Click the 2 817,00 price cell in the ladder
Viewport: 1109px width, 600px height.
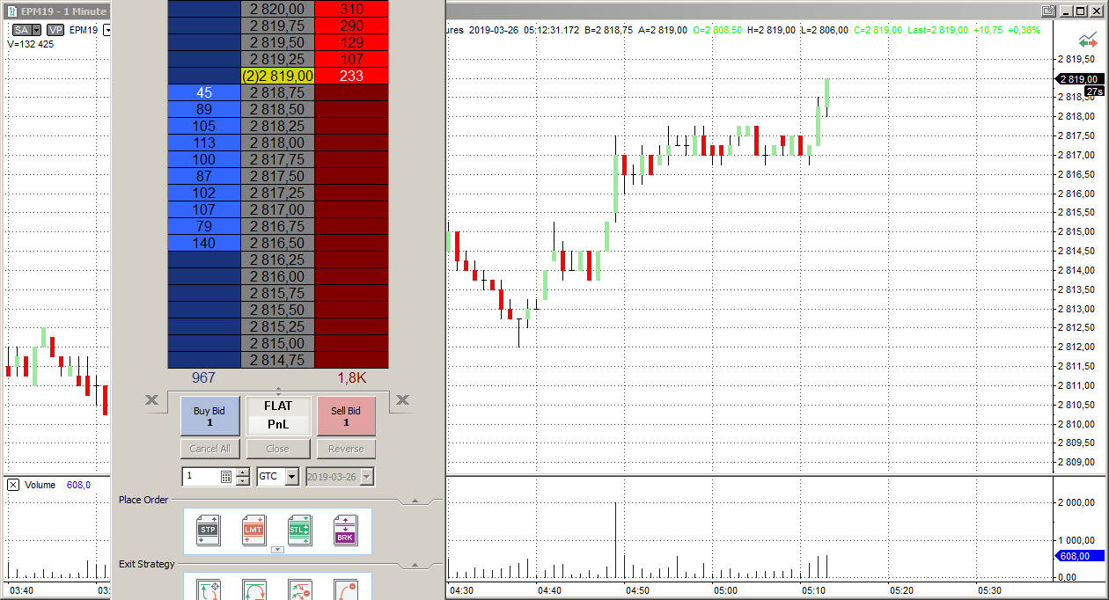point(277,210)
